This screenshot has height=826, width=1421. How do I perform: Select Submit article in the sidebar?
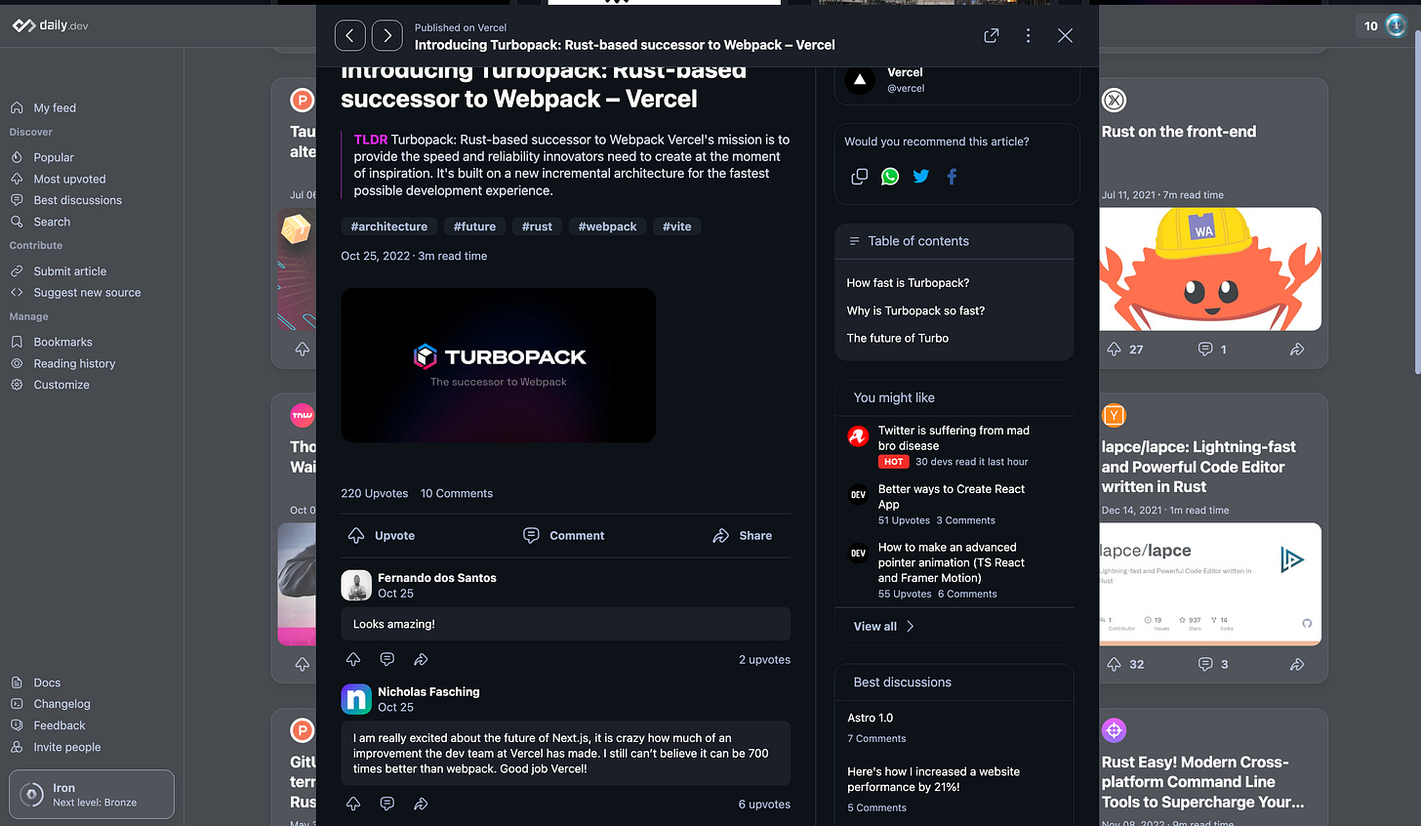click(x=70, y=271)
